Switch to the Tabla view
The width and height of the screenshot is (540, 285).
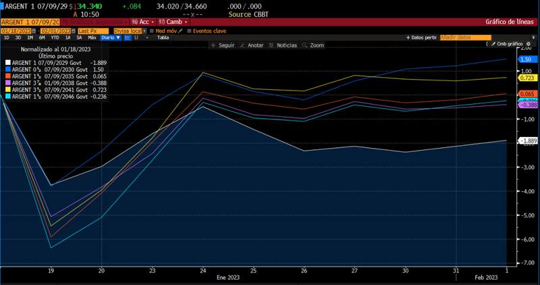(163, 38)
